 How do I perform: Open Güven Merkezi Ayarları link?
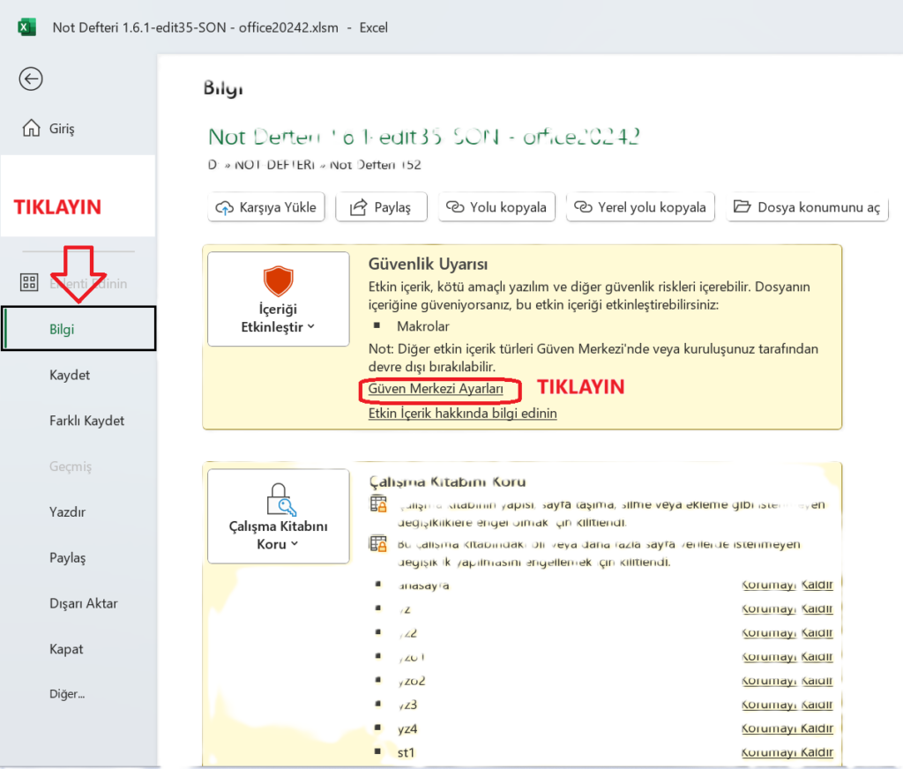[x=436, y=389]
